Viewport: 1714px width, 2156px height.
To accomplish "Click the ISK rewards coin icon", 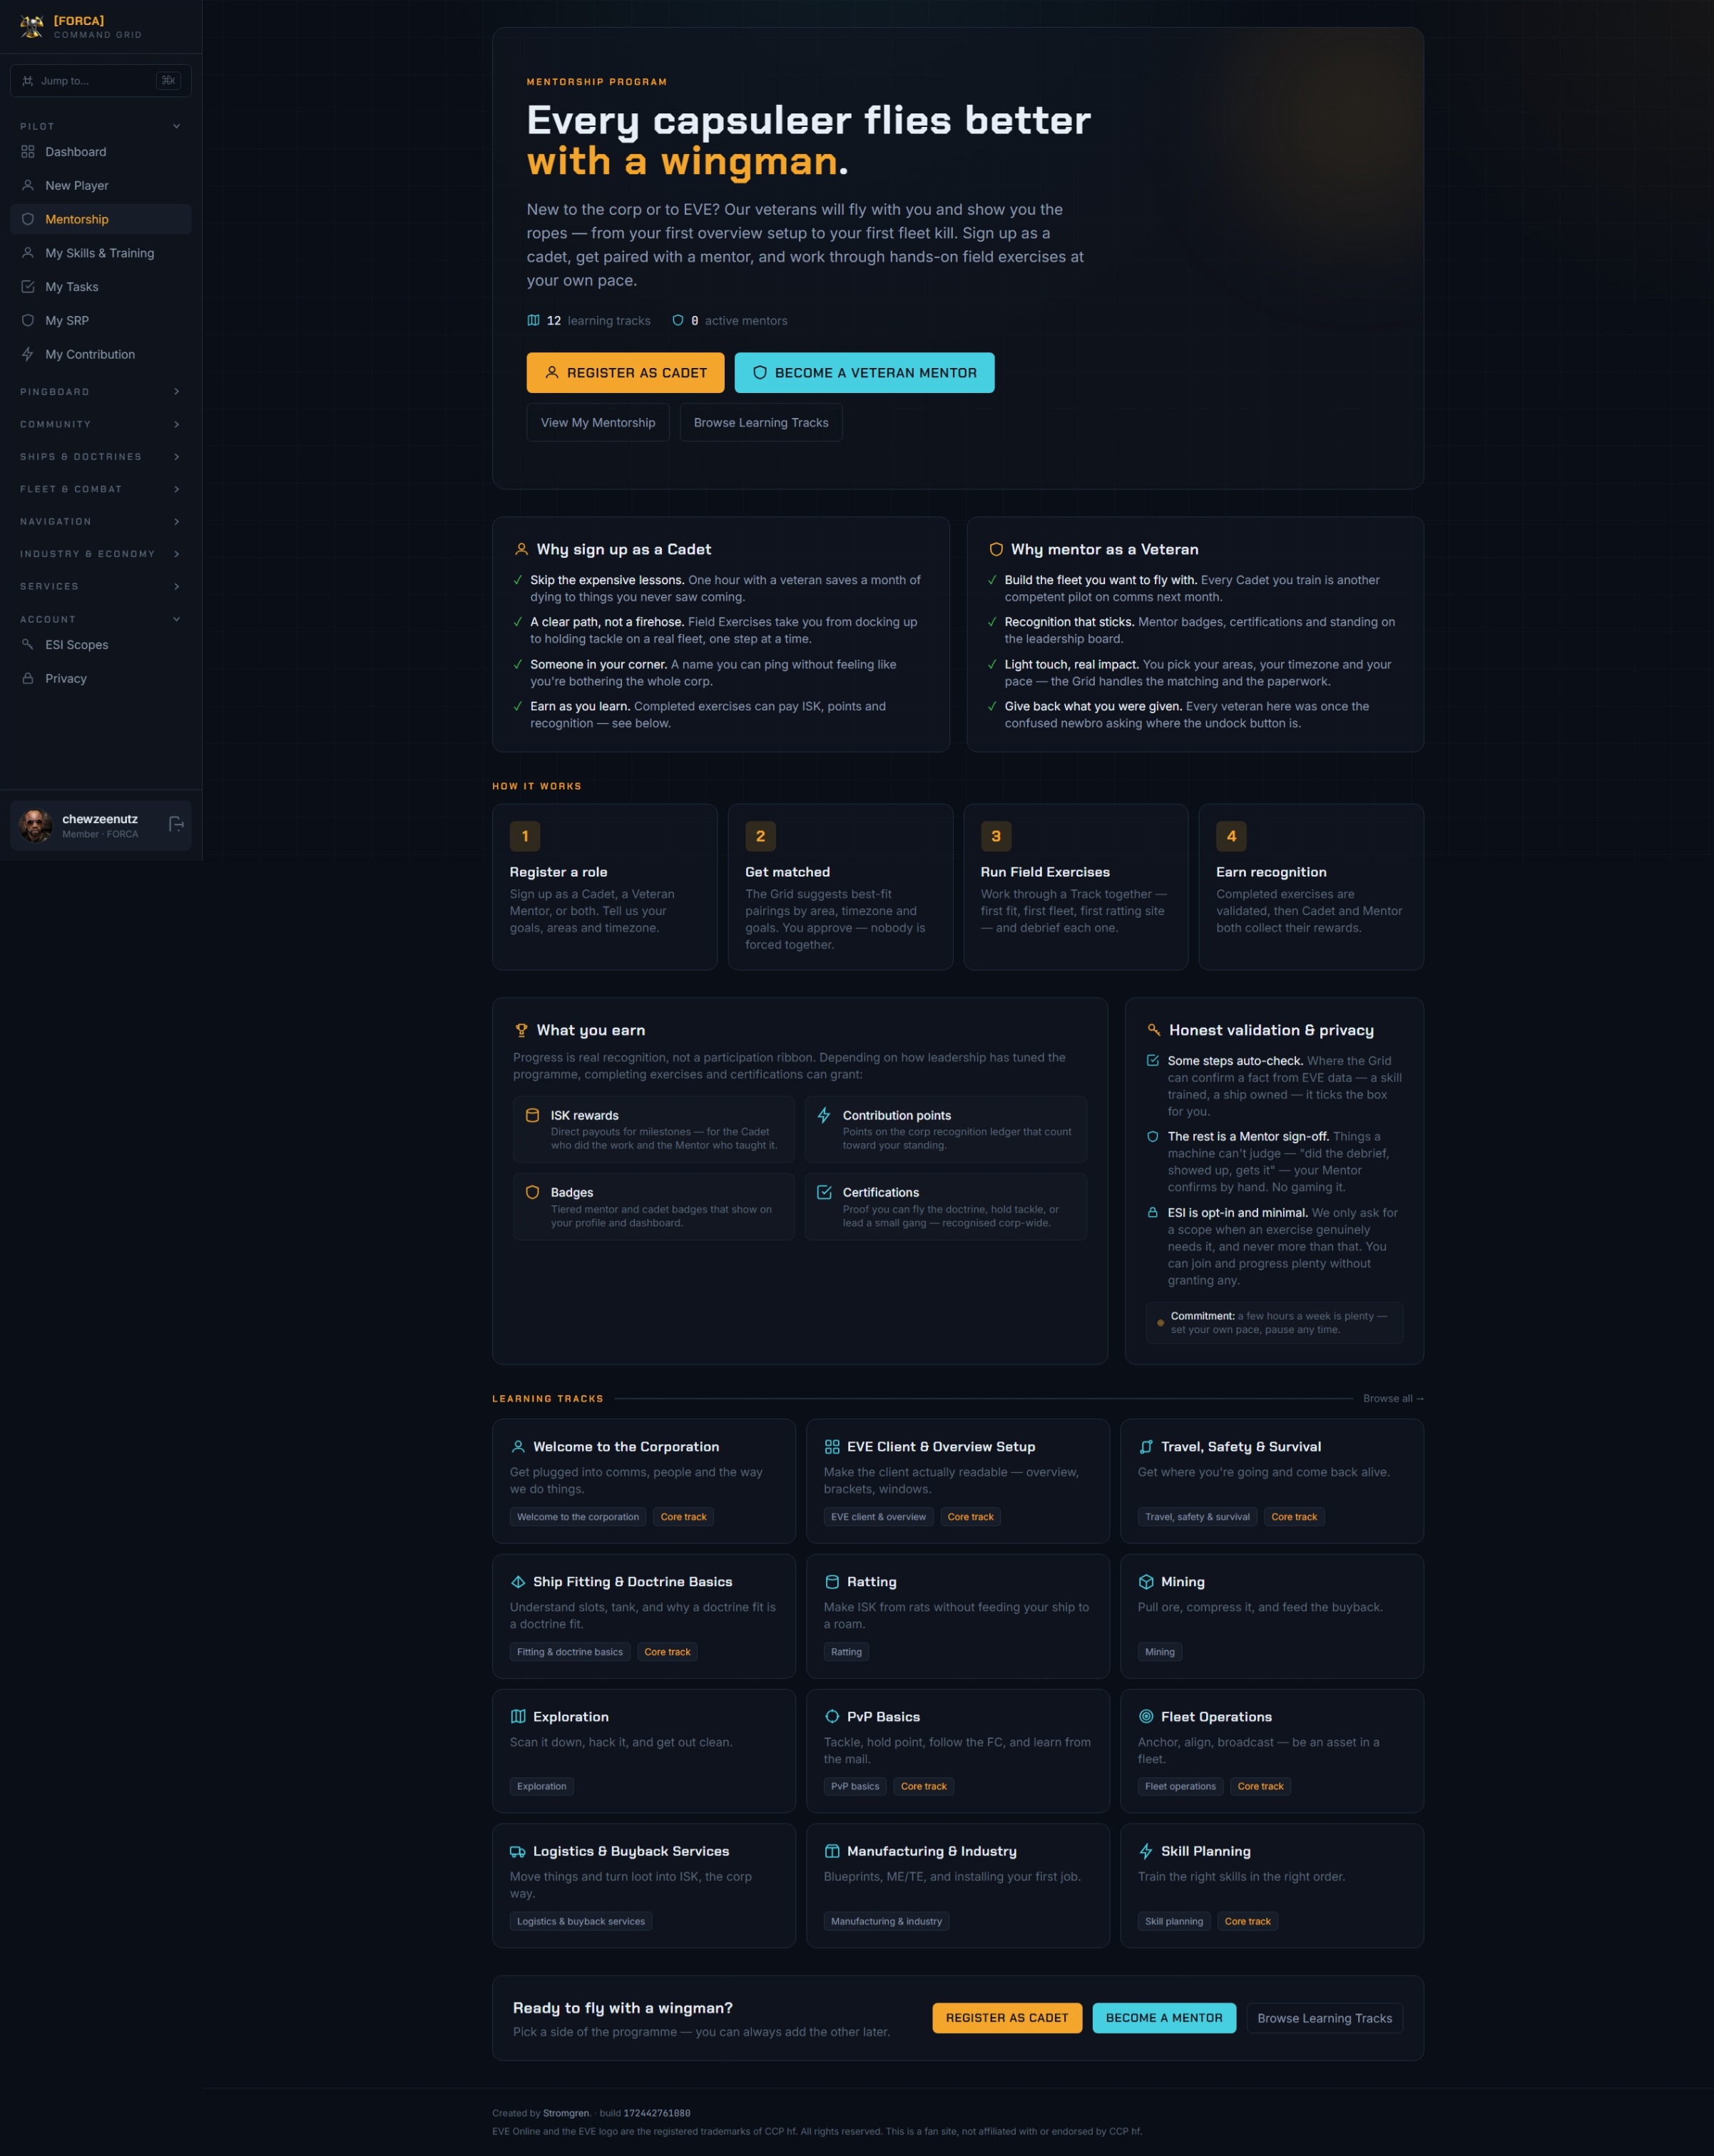I will coord(533,1116).
